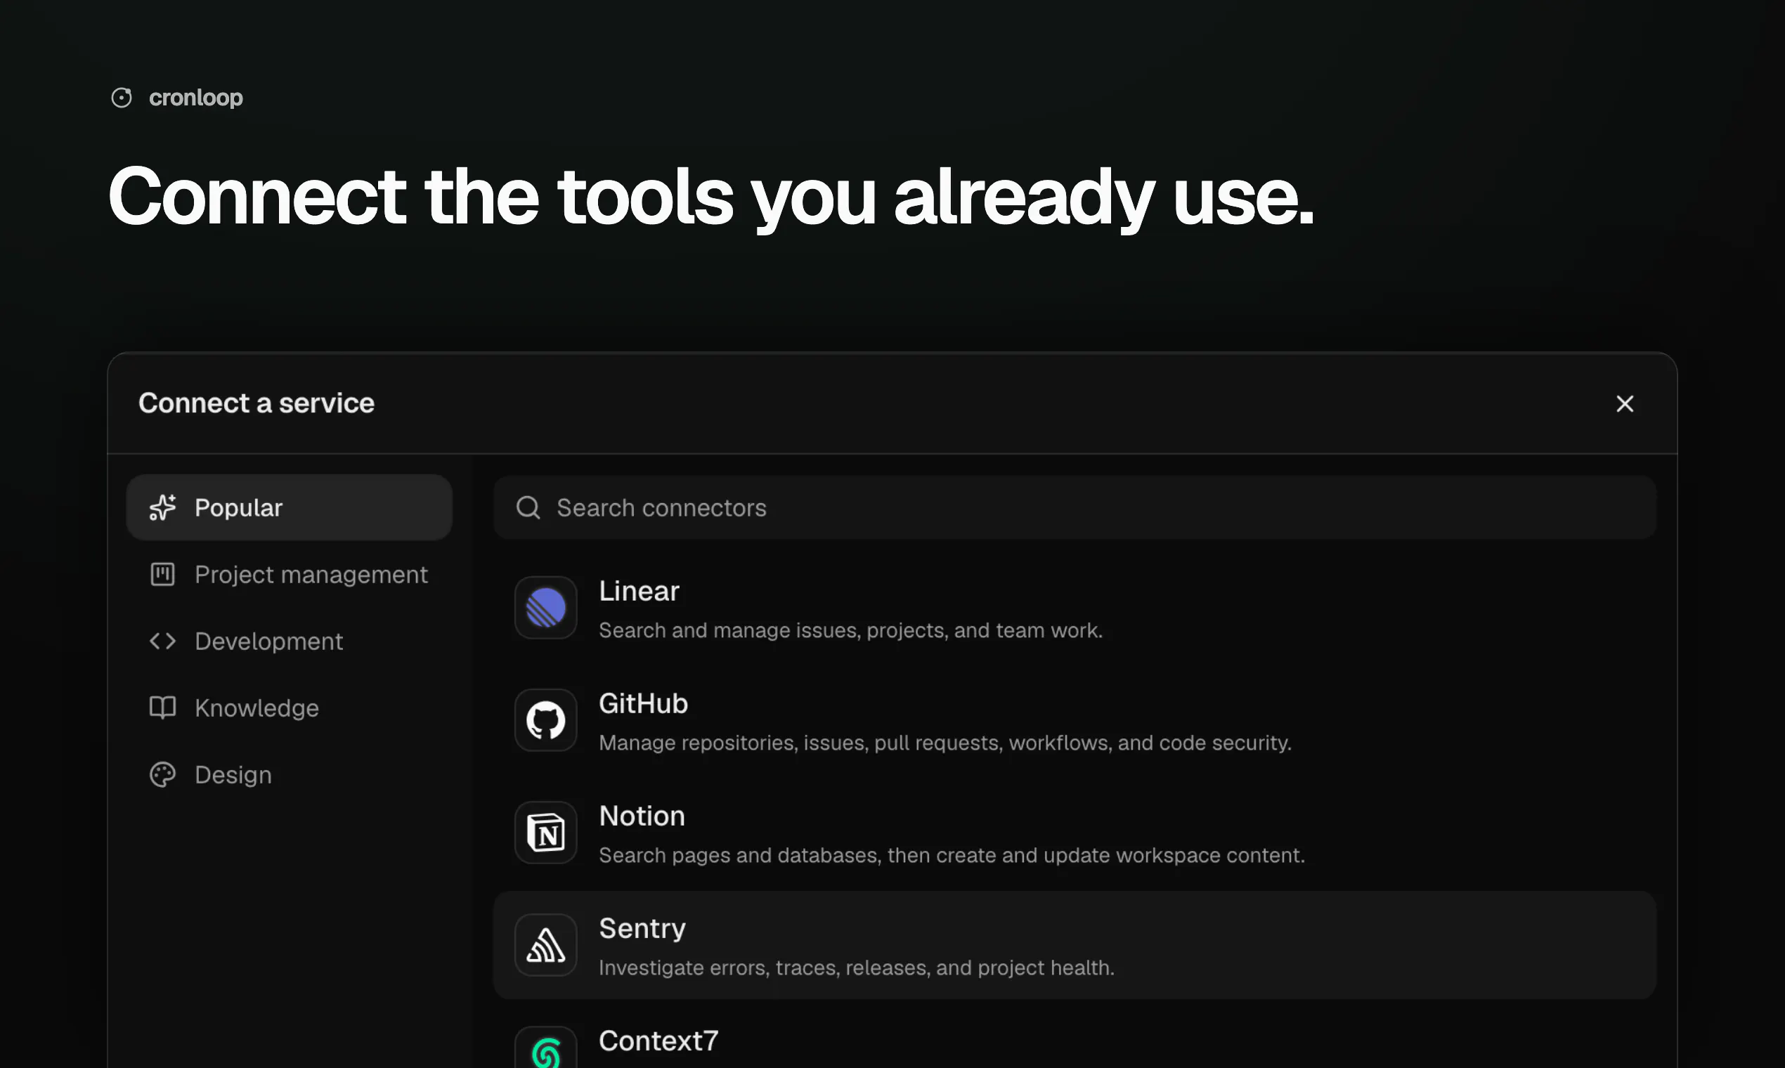Open the Sentry connector name
This screenshot has width=1785, height=1068.
642,928
